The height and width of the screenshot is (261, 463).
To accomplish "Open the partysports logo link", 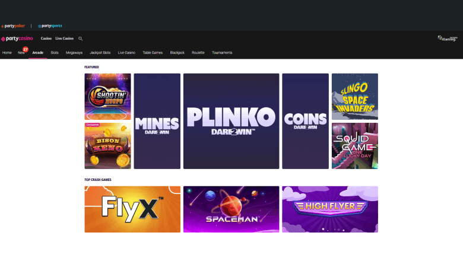I will [x=50, y=26].
